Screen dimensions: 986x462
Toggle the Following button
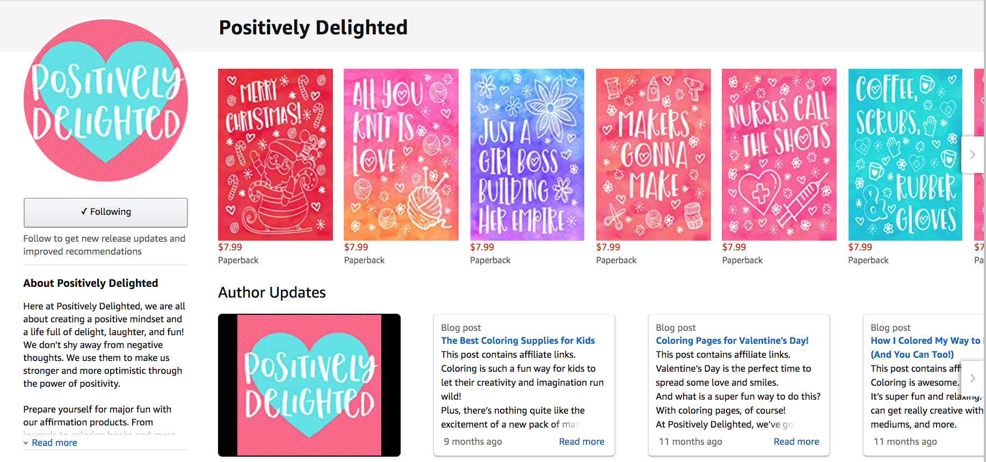pyautogui.click(x=106, y=212)
